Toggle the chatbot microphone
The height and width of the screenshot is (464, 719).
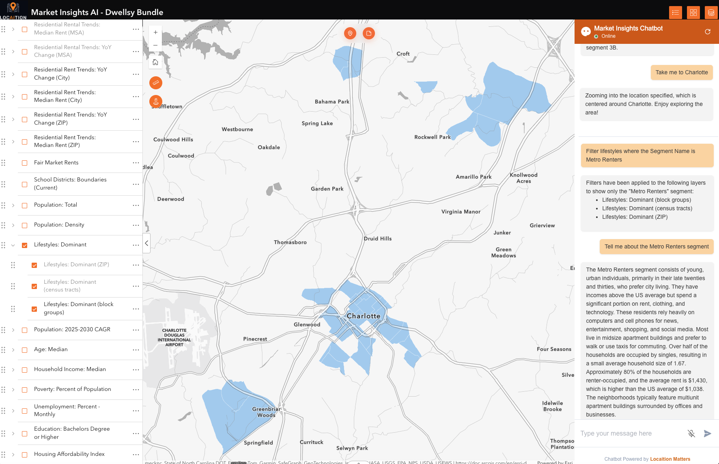[691, 434]
